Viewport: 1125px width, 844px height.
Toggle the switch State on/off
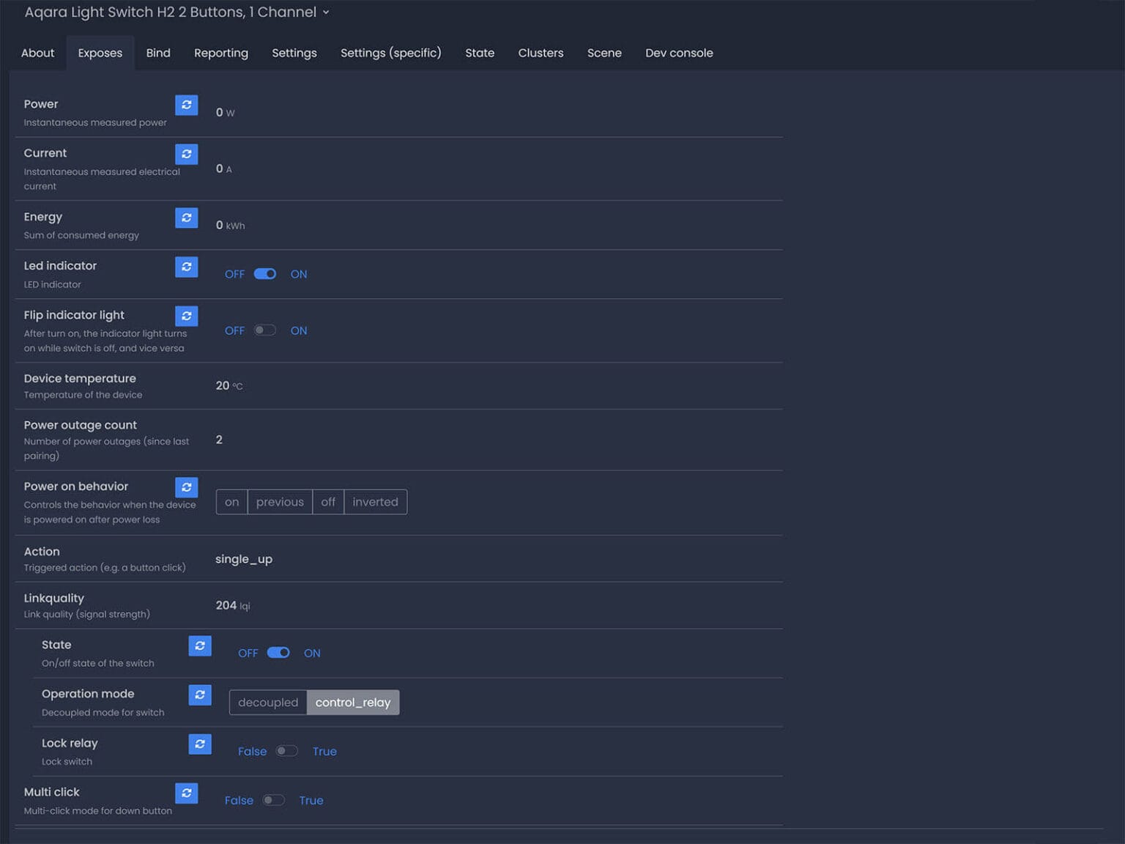(278, 653)
